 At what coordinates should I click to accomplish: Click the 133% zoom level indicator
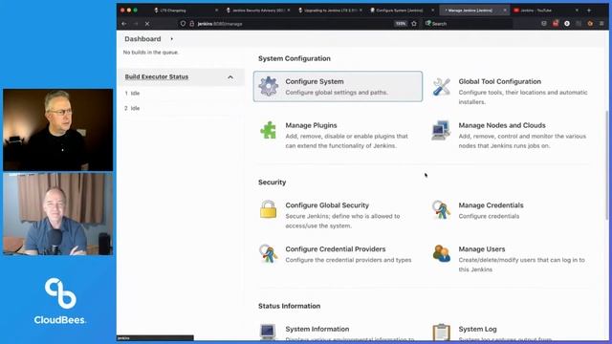point(401,24)
